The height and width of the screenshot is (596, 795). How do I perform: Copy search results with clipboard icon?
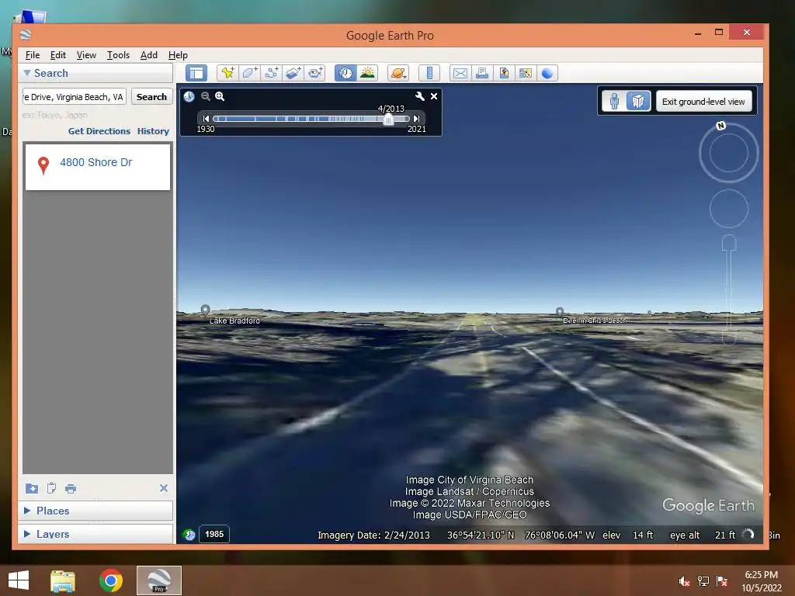51,488
